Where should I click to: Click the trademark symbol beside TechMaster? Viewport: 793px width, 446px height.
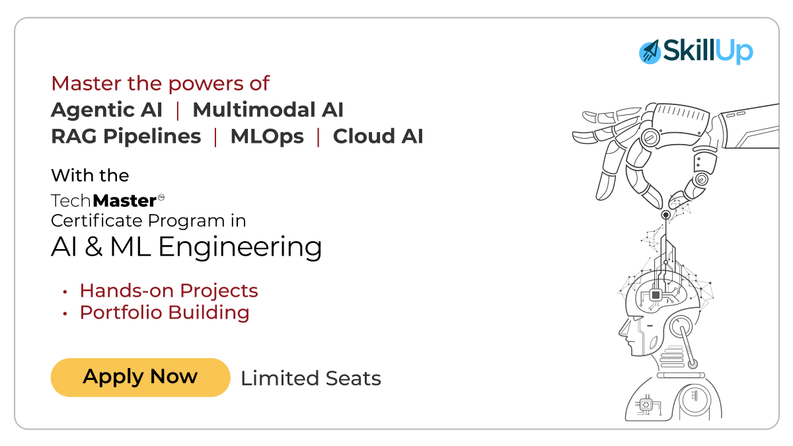(x=161, y=197)
